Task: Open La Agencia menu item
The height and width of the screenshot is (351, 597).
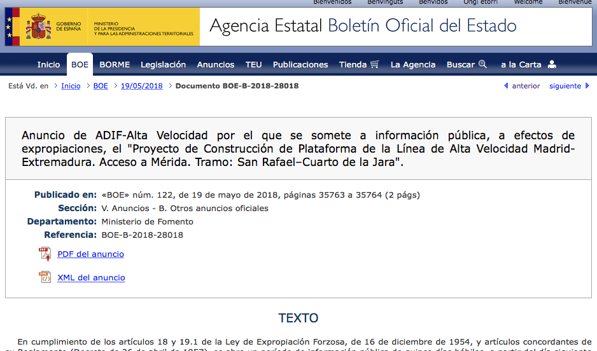Action: tap(413, 65)
